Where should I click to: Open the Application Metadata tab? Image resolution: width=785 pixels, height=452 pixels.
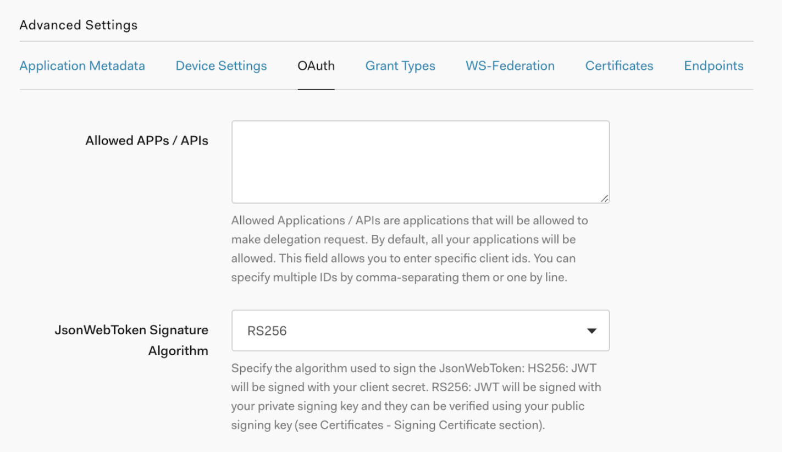[x=82, y=66]
